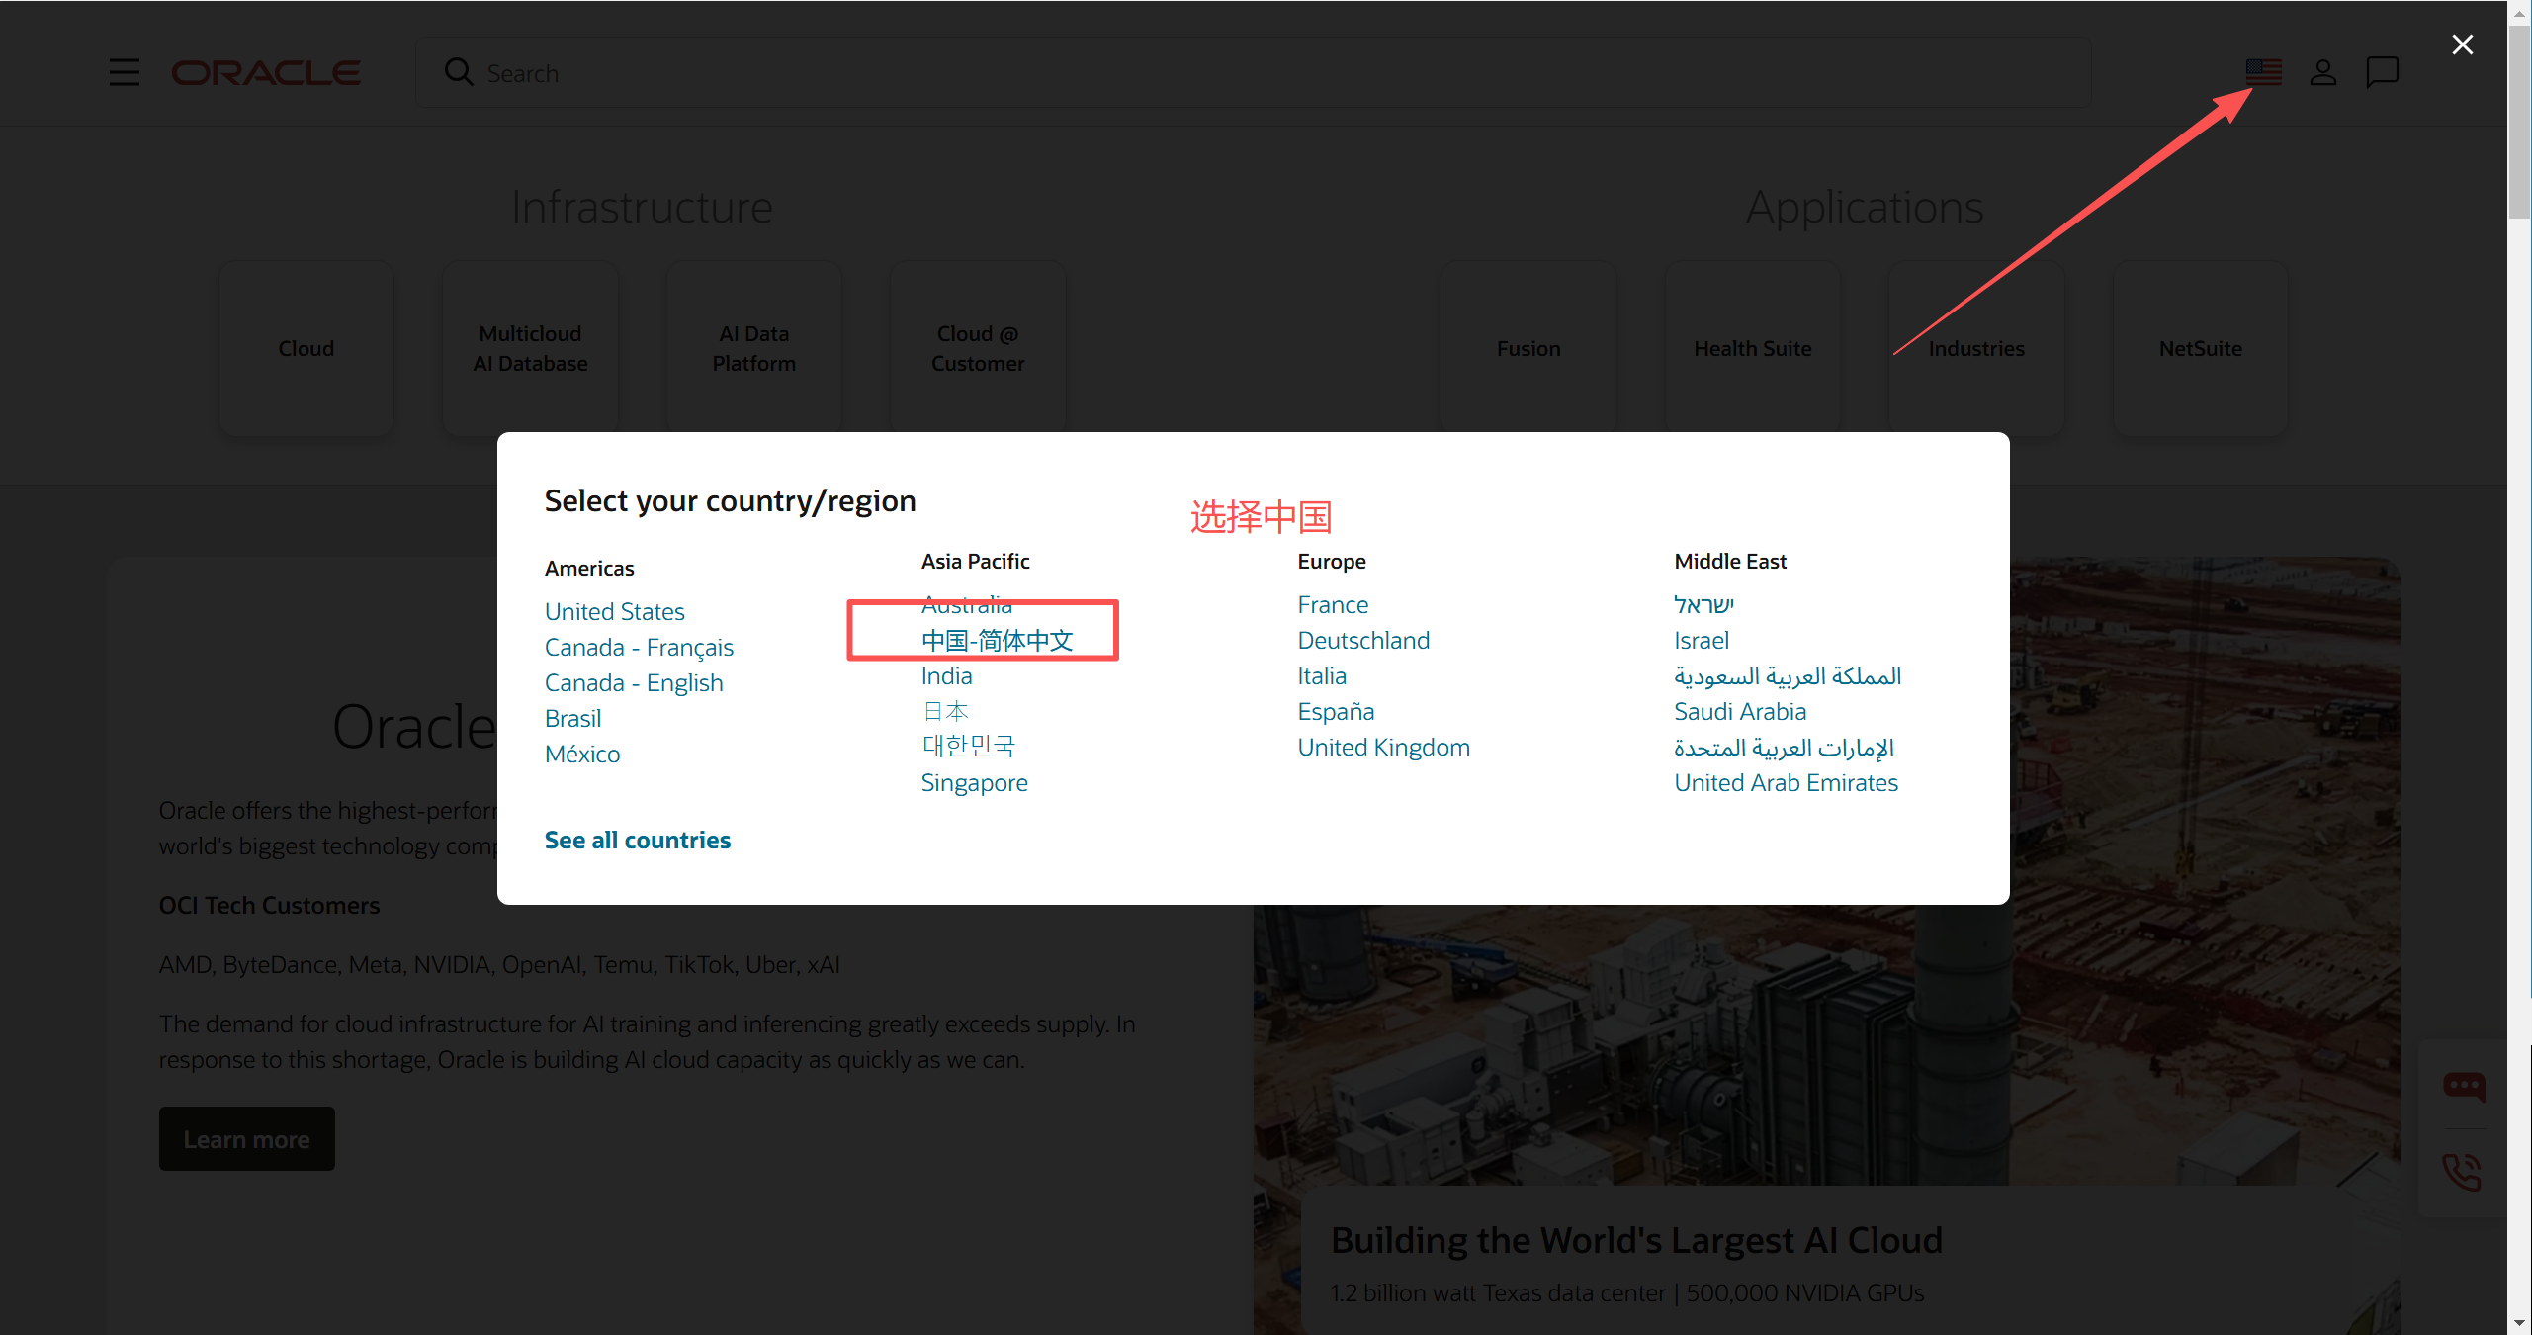
Task: Choose Singapore under Asia Pacific
Action: pos(974,782)
